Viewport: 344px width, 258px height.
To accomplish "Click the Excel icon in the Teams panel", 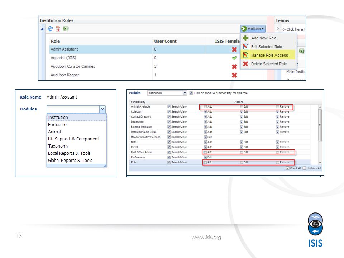I will click(302, 51).
